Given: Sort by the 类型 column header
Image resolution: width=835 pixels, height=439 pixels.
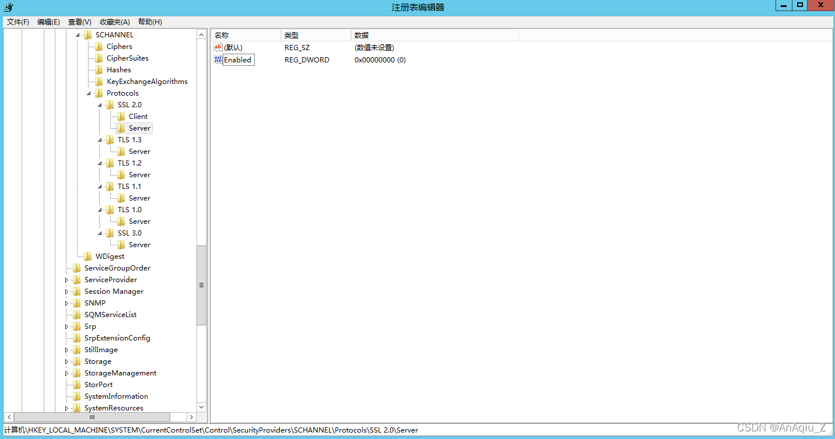Looking at the screenshot, I should point(316,35).
